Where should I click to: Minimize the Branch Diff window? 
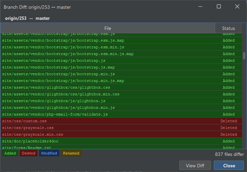click(201, 7)
